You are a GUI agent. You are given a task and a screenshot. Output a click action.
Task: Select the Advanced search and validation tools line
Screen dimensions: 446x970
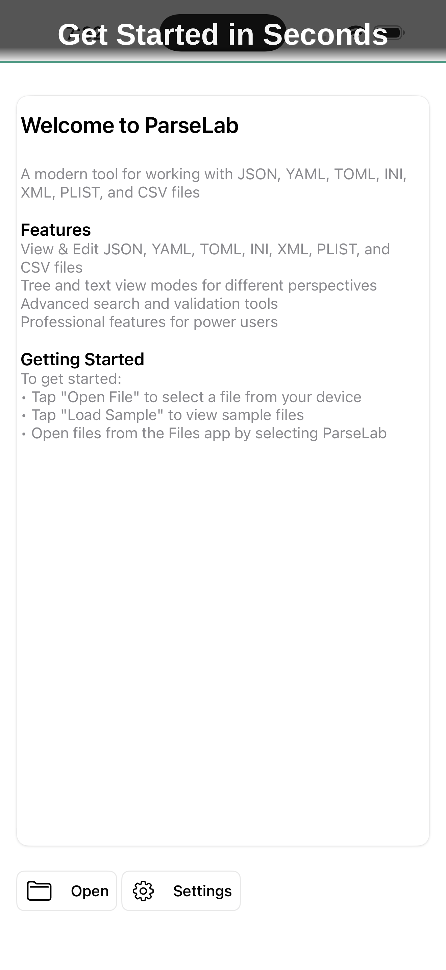tap(149, 303)
